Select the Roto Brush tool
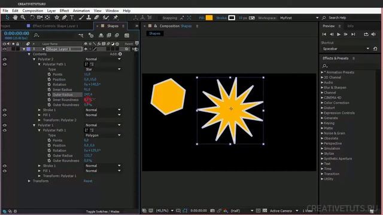Image resolution: width=383 pixels, height=215 pixels. point(106,17)
